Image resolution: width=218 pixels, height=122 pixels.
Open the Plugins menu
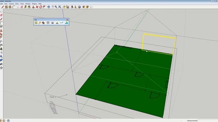point(34,4)
